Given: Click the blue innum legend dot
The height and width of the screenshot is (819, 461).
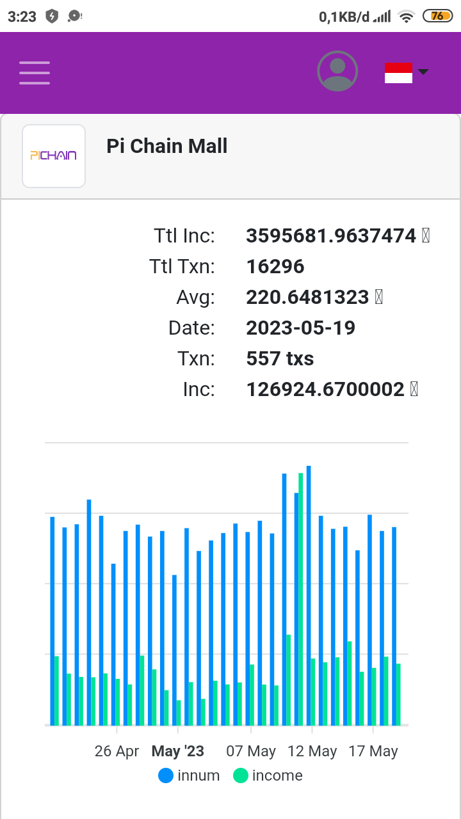Looking at the screenshot, I should [x=166, y=775].
